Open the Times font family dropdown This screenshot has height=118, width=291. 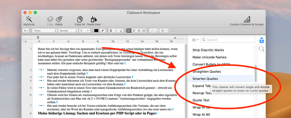(45, 30)
